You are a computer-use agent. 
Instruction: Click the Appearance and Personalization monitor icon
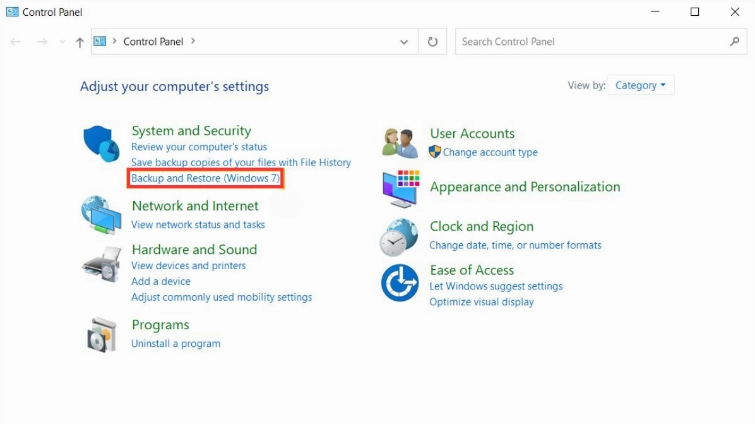(x=400, y=188)
